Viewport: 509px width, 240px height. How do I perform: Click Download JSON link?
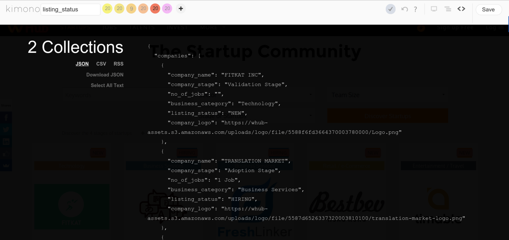point(105,75)
